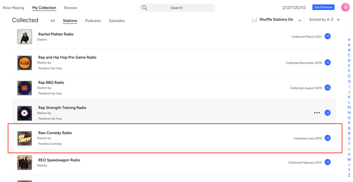Jump to letter B in index

[349, 50]
